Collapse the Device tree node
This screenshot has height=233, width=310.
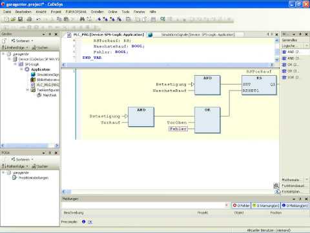[9, 59]
